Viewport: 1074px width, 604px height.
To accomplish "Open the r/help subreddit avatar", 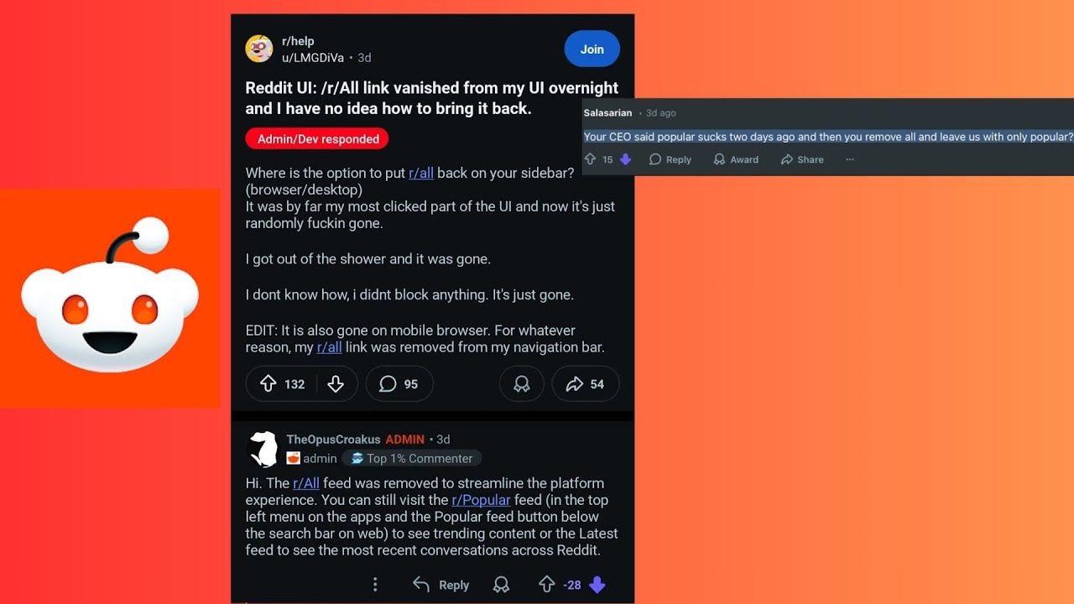I will pyautogui.click(x=259, y=49).
